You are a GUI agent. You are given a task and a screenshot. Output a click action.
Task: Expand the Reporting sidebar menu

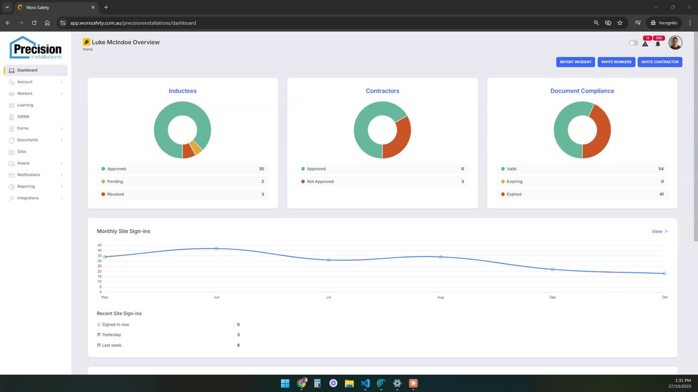tap(35, 186)
